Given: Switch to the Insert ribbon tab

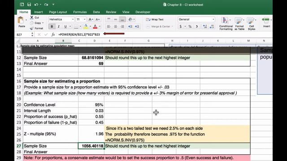Looking at the screenshot, I should [x=39, y=12].
